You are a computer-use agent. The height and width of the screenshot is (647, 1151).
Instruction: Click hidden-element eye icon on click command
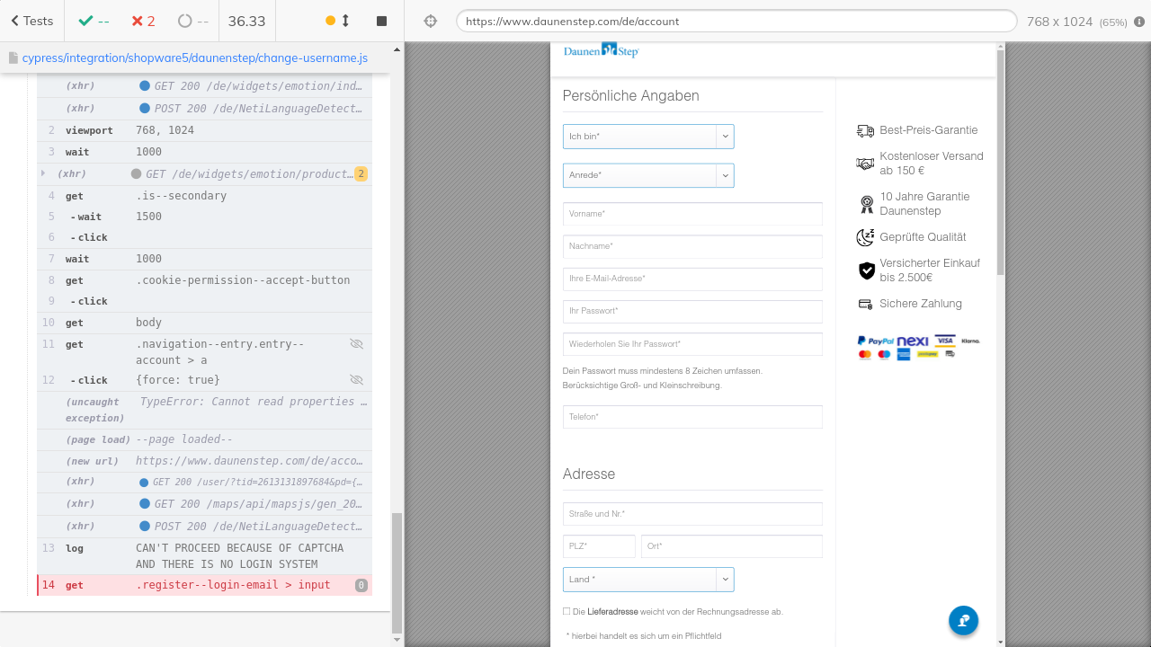point(356,380)
